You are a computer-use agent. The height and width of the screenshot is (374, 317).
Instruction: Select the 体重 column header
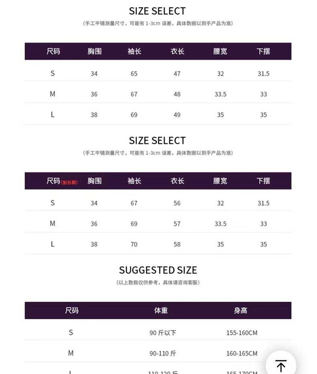point(161,310)
